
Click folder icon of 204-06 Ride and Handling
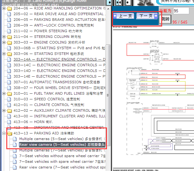[x=9, y=9]
